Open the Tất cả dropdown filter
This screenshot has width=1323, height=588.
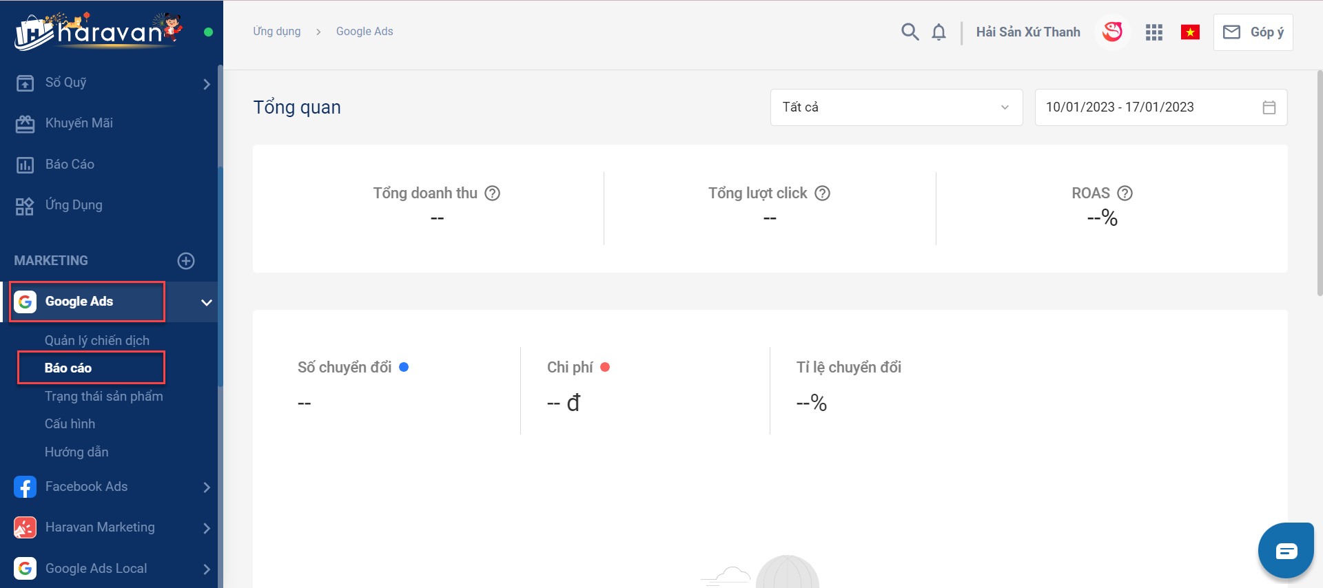click(896, 107)
